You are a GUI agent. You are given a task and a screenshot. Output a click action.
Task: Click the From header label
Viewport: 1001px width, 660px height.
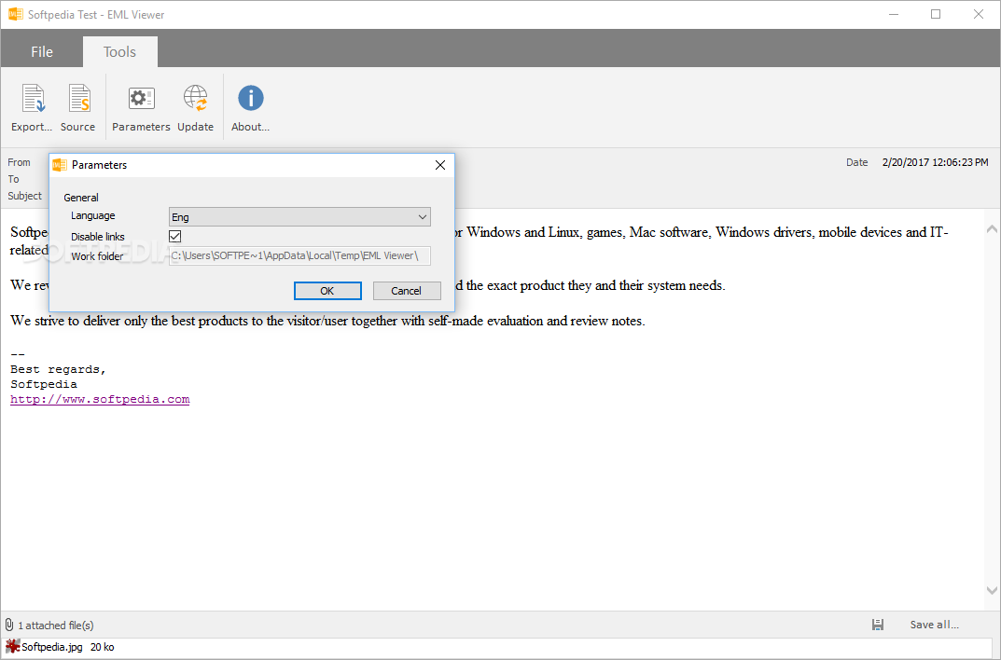20,162
